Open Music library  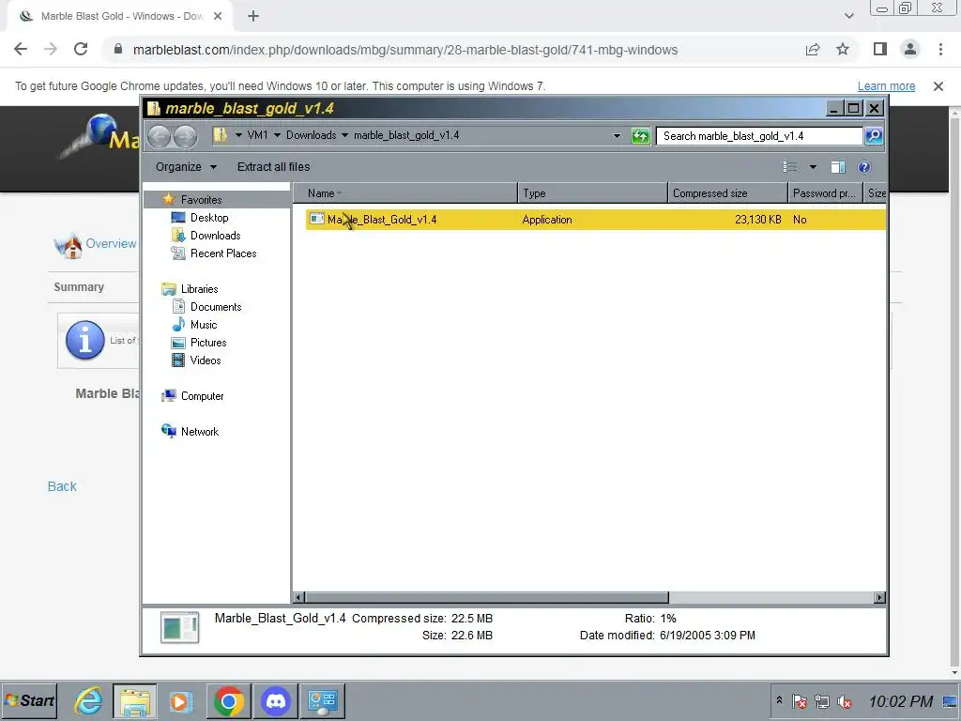coord(204,324)
